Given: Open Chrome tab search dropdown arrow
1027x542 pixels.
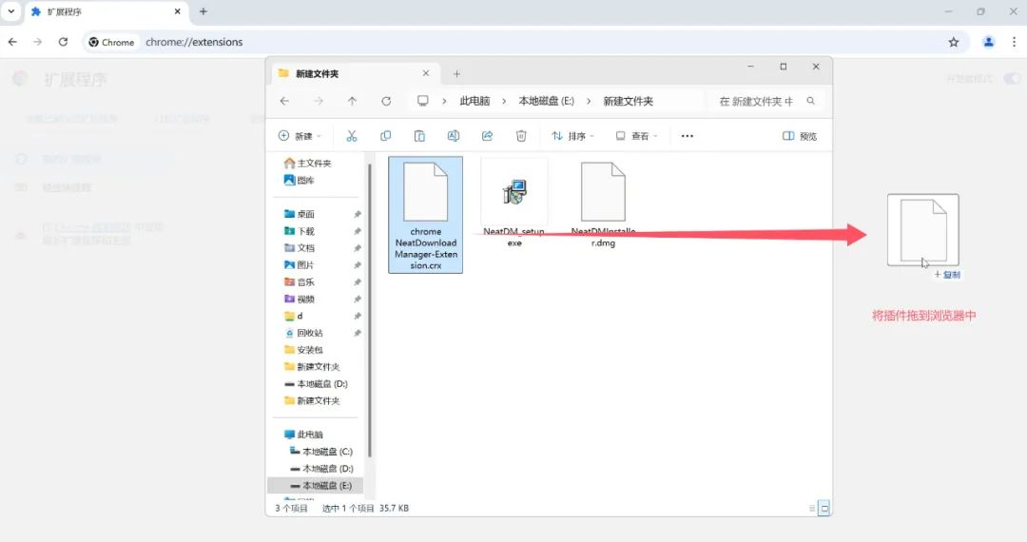Looking at the screenshot, I should [11, 11].
